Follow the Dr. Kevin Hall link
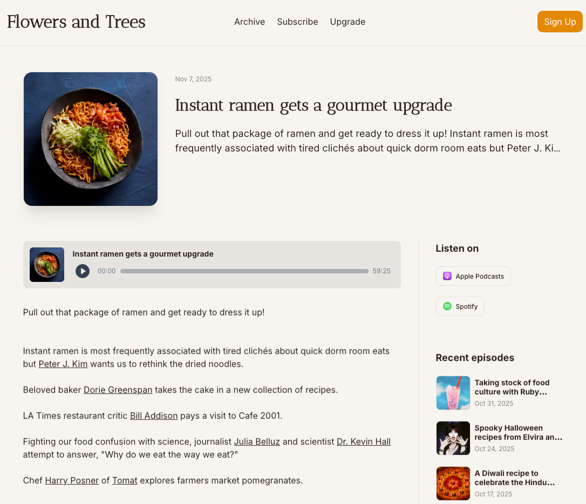The height and width of the screenshot is (504, 586). pyautogui.click(x=363, y=441)
